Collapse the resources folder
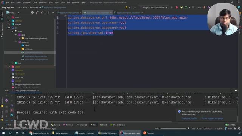The height and width of the screenshot is (136, 242). (16, 42)
